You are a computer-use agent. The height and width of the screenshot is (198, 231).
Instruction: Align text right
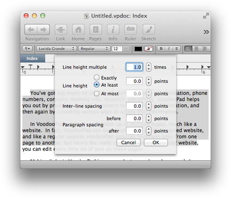(204, 49)
